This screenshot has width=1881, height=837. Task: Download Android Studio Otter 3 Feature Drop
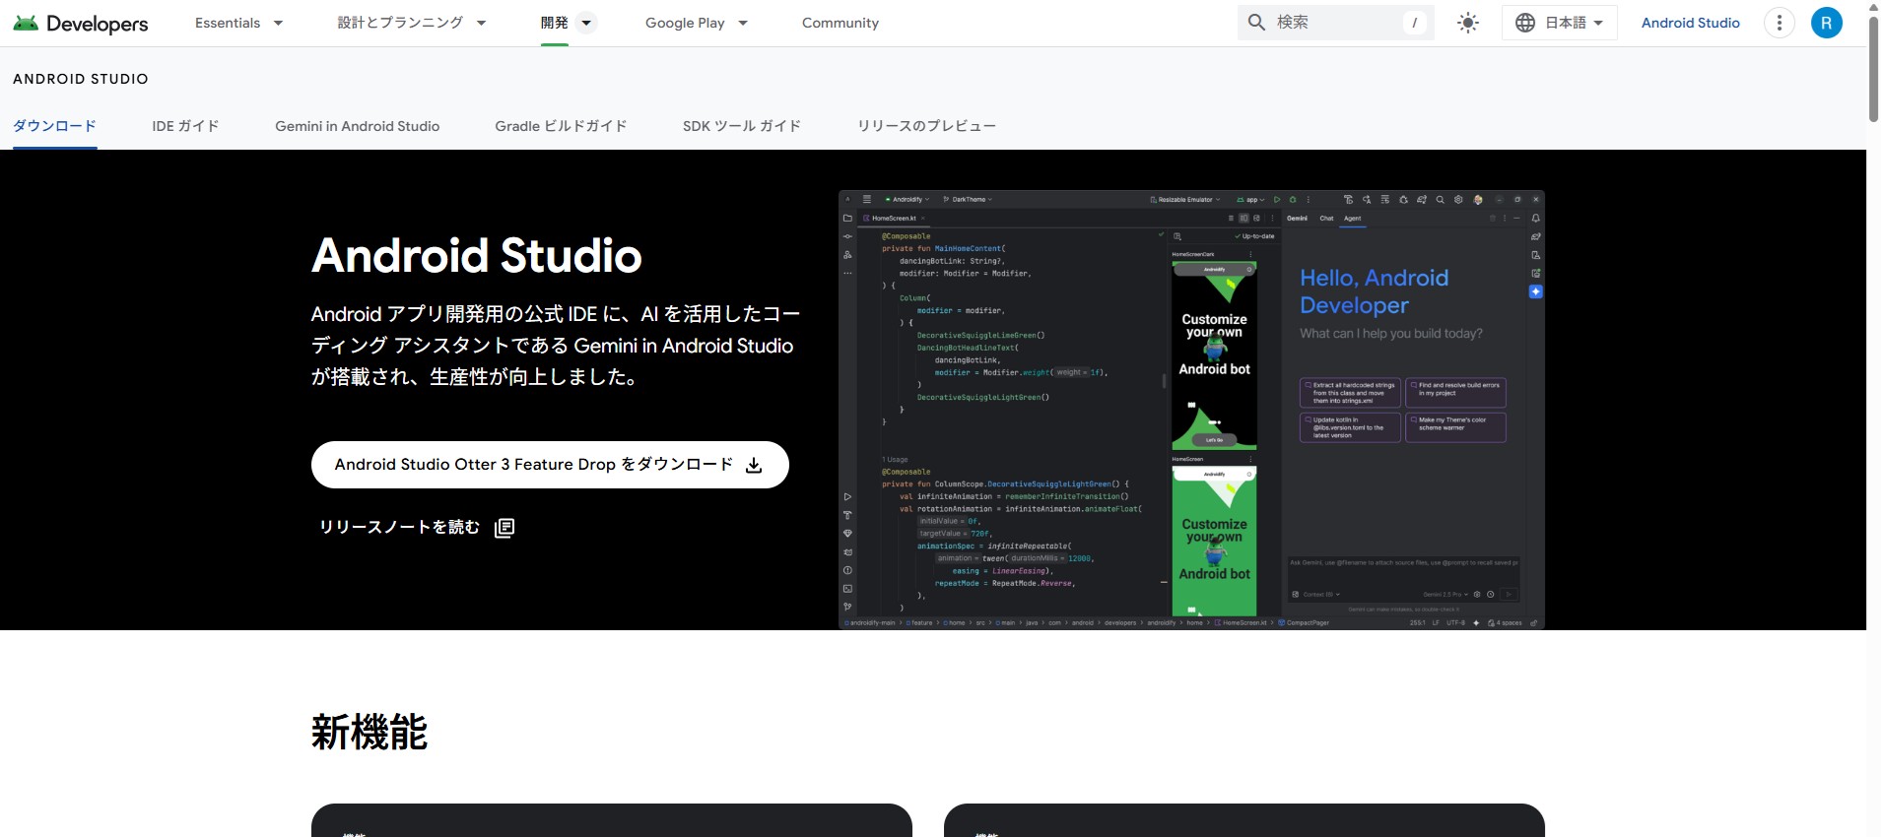[x=550, y=465]
